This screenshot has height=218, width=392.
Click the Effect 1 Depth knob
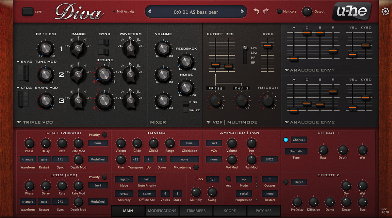point(343,150)
